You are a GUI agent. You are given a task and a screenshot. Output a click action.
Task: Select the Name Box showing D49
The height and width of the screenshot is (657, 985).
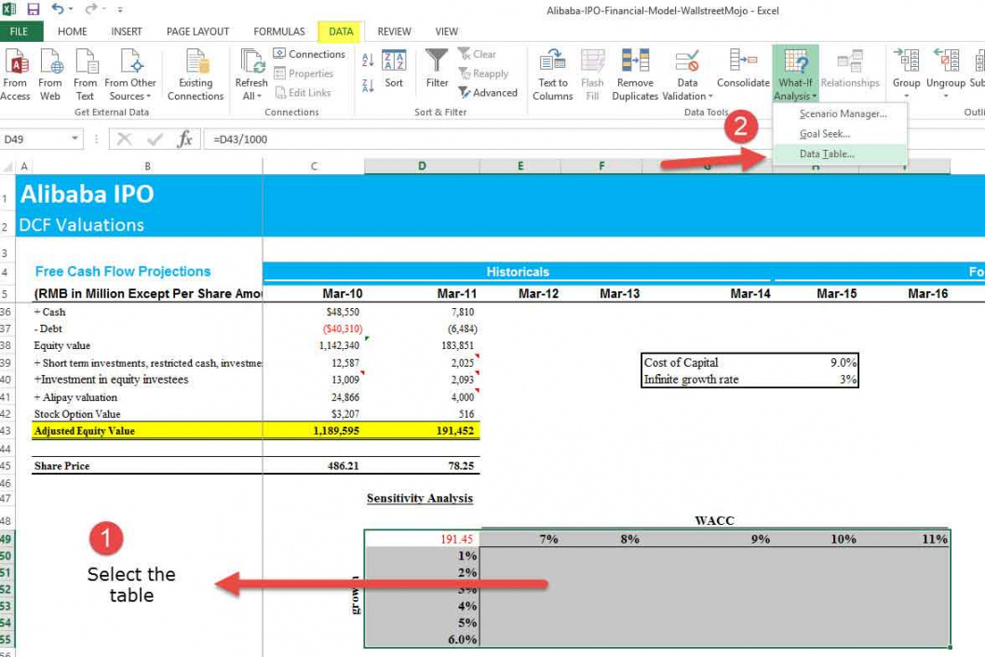33,136
